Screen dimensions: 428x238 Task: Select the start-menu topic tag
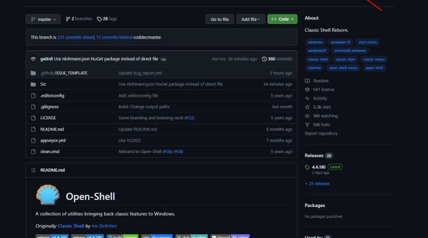click(368, 42)
